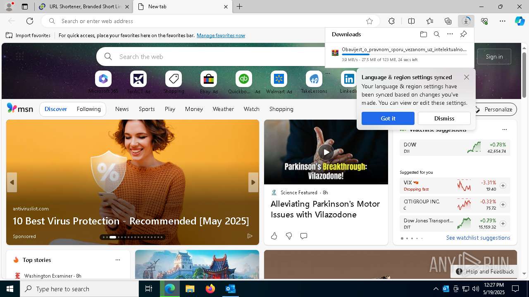Open tab actions menu icon
Viewport: 529px width, 297px height.
(25, 7)
